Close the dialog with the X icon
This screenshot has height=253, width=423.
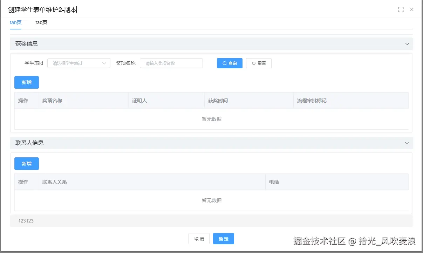[x=412, y=10]
